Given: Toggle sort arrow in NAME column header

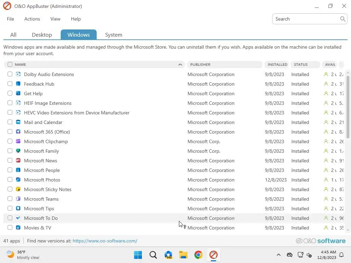Looking at the screenshot, I should pos(180,64).
